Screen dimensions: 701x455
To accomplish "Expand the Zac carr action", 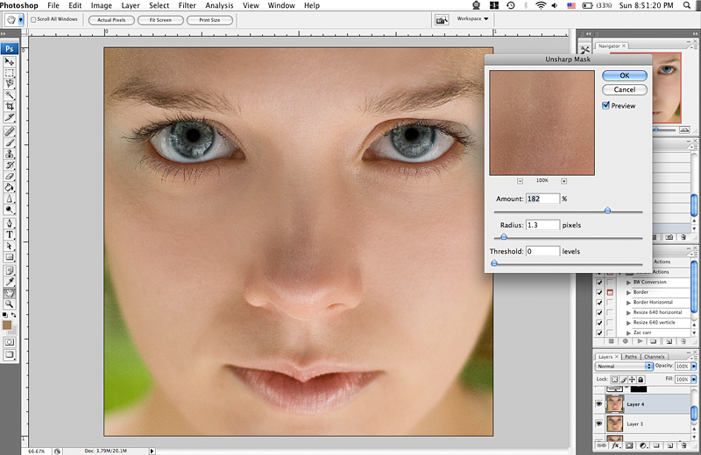I will click(628, 332).
